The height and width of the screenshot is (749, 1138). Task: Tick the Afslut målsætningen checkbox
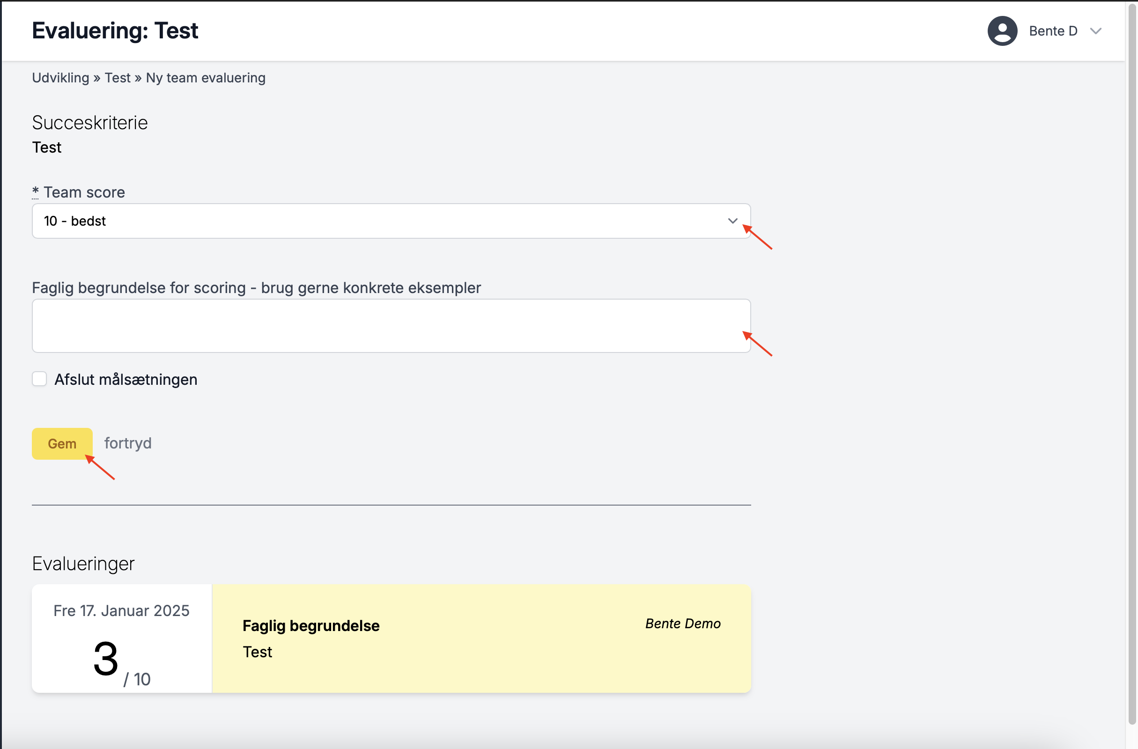click(40, 379)
